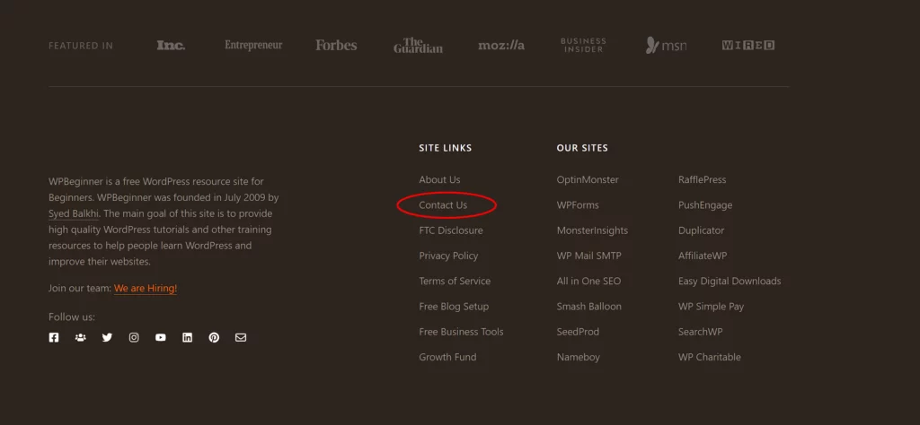Open Easy Digital Downloads link
This screenshot has width=920, height=425.
[x=730, y=281]
